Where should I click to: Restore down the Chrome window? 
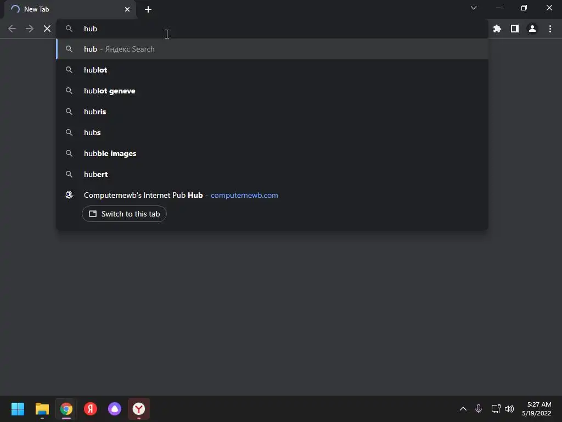[x=524, y=8]
